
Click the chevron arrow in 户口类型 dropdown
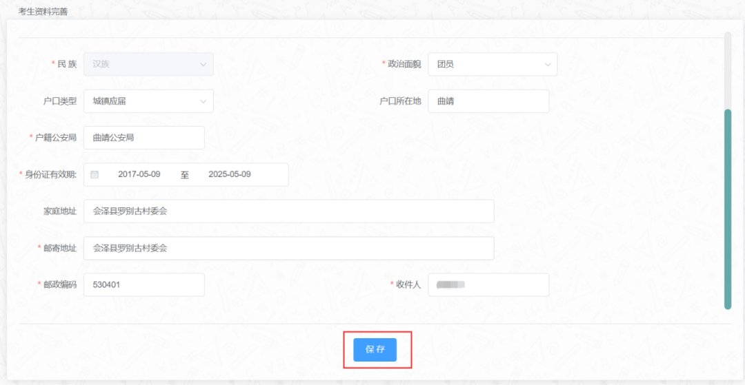(203, 101)
